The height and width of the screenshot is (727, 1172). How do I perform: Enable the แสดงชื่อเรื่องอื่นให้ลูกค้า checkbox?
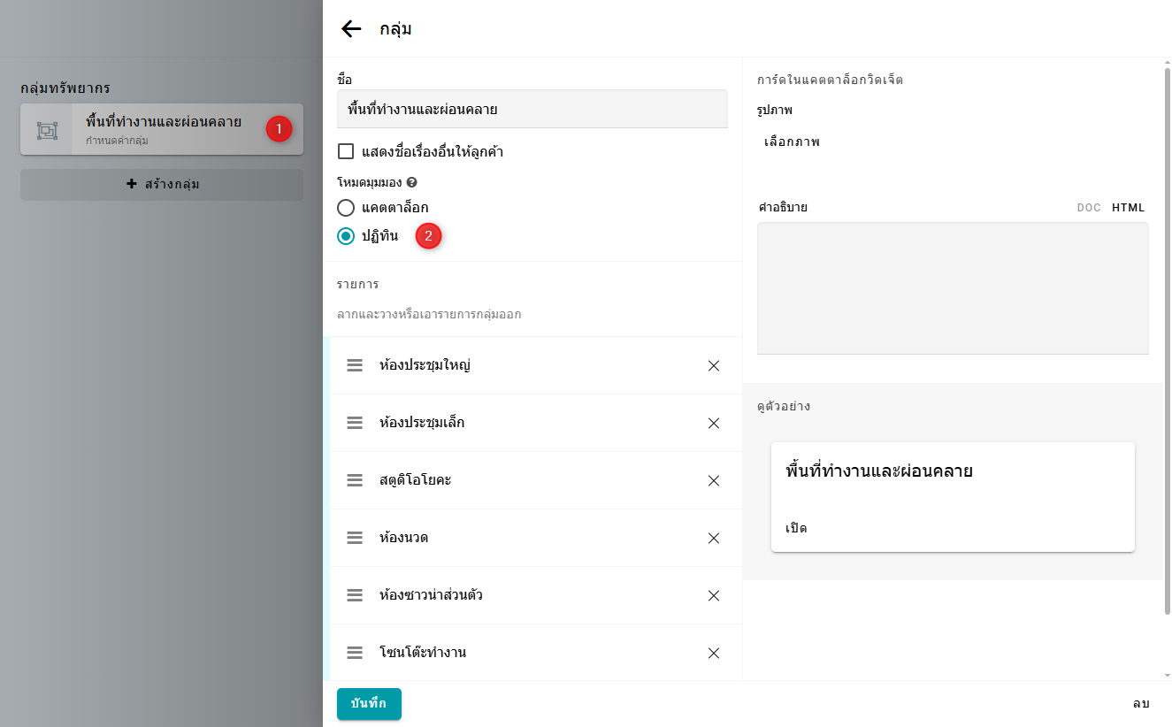click(346, 151)
